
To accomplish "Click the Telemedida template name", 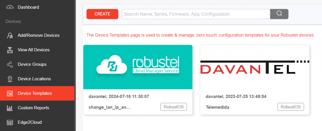I will pos(217,107).
